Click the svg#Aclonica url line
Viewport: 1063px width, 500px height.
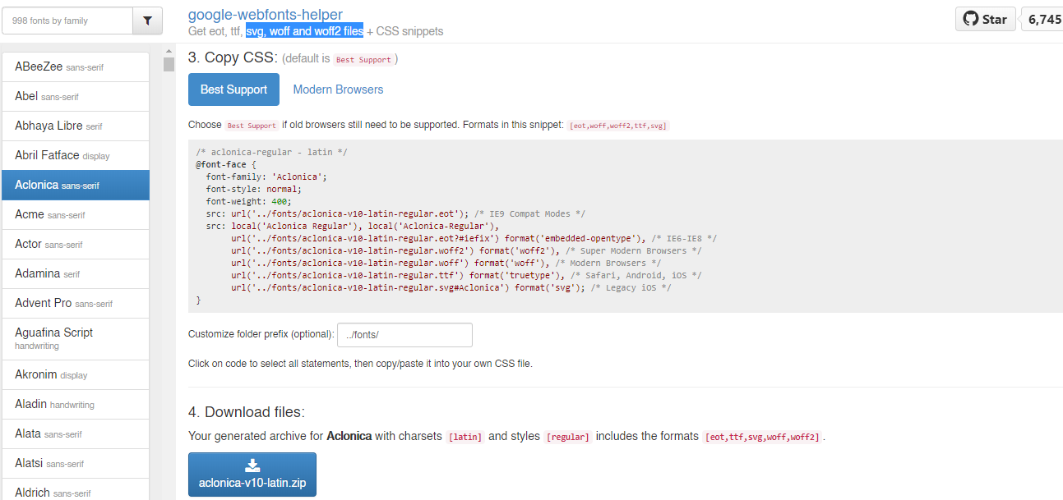(451, 287)
